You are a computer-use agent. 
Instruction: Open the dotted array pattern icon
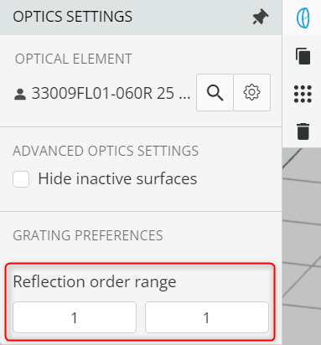coord(303,94)
